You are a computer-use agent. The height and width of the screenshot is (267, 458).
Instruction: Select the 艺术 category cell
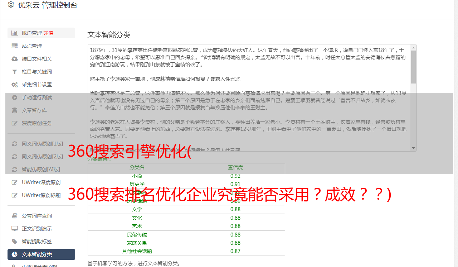click(137, 226)
